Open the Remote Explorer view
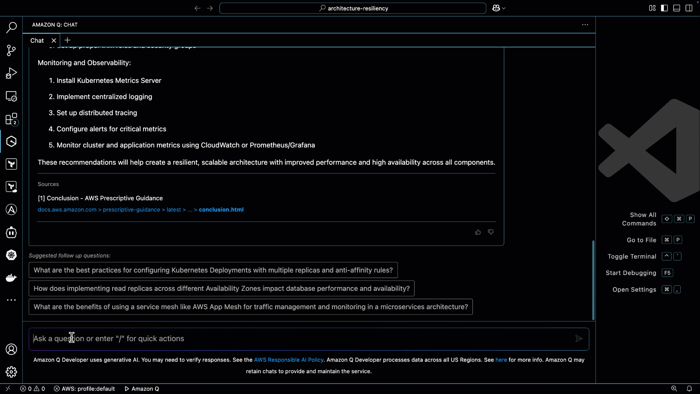 11,96
